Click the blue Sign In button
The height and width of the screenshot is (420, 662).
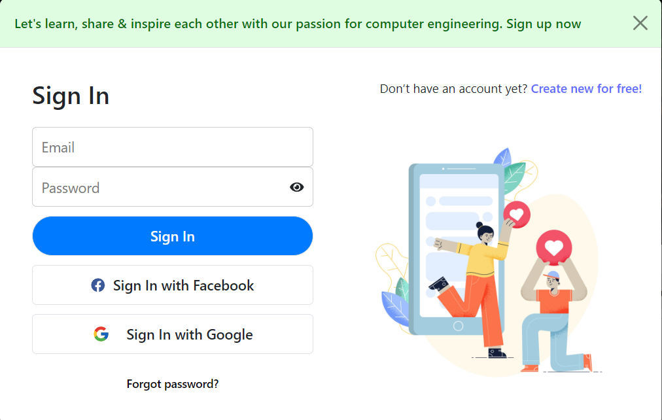tap(173, 236)
